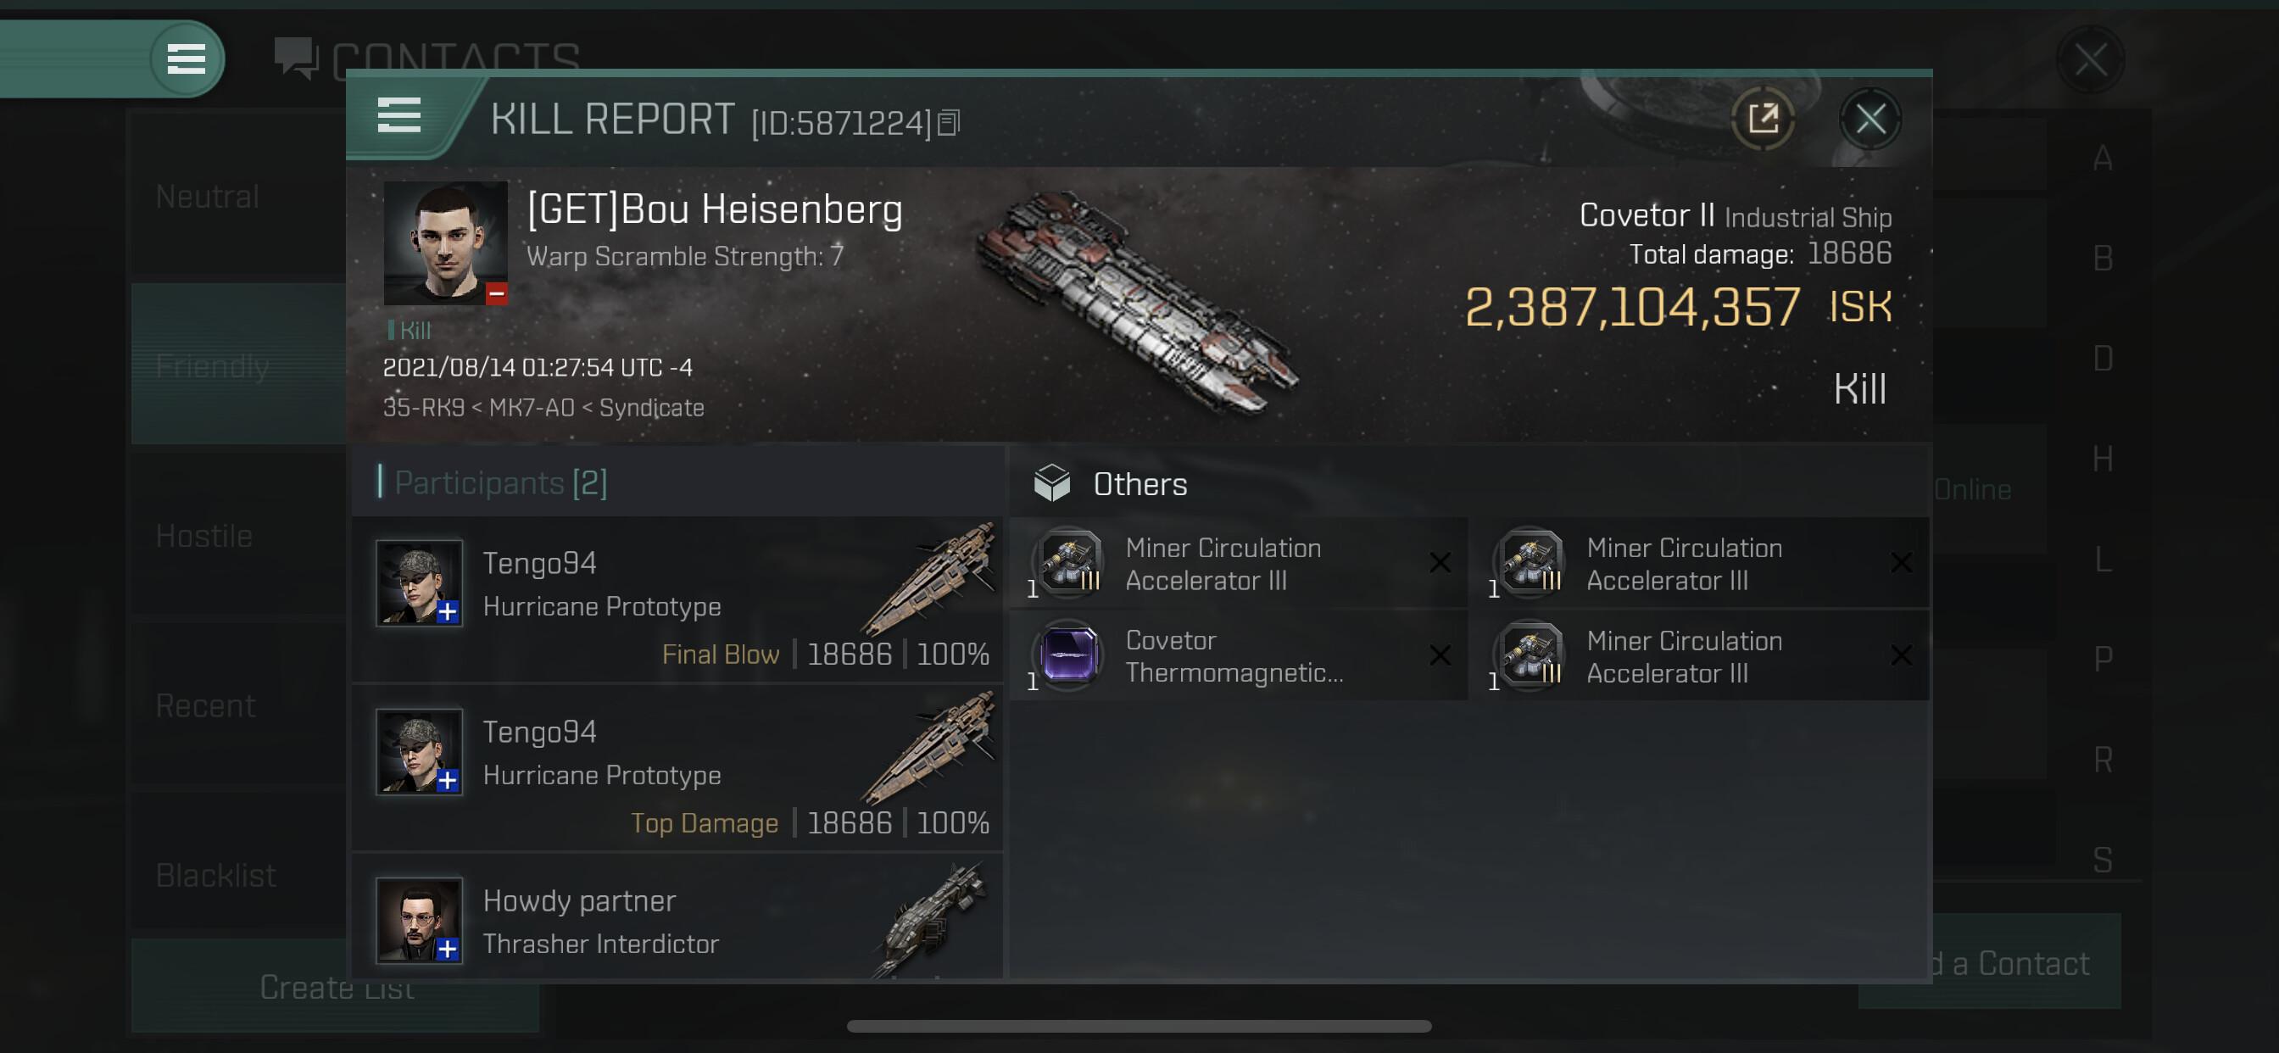This screenshot has width=2279, height=1053.
Task: Jump to letter H in index
Action: 2102,460
